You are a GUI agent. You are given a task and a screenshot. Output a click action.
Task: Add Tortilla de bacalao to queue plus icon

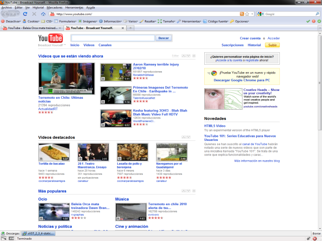[x=41, y=159]
